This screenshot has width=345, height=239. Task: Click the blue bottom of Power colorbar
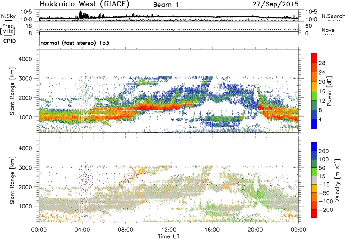point(314,124)
